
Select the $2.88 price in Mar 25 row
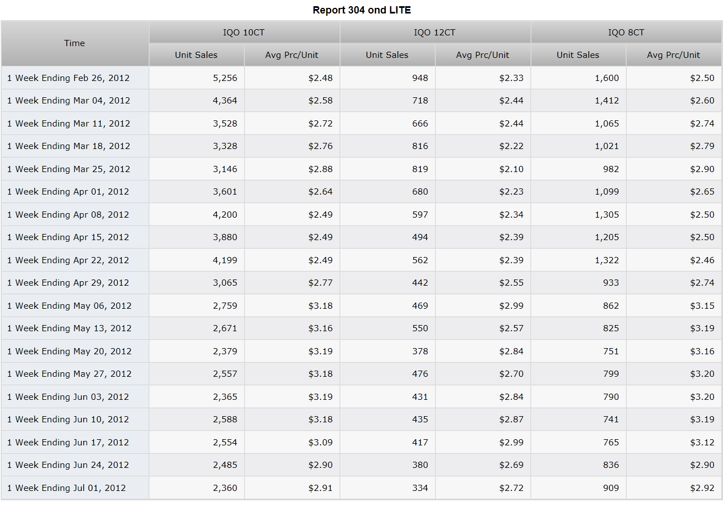click(x=292, y=169)
